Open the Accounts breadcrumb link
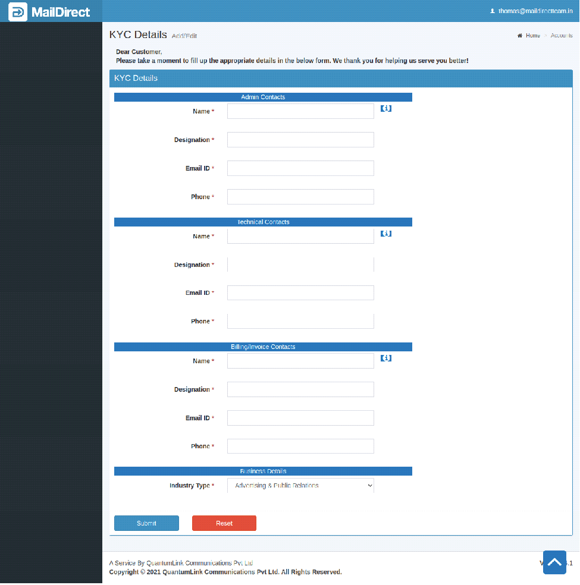Viewport: 580px width, 585px height. (562, 36)
